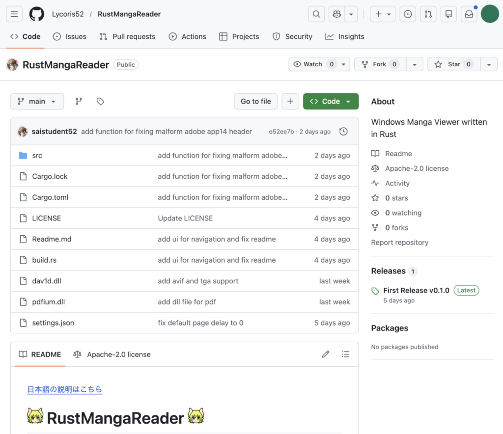View commit history clock icon
This screenshot has height=434, width=503.
tap(343, 132)
